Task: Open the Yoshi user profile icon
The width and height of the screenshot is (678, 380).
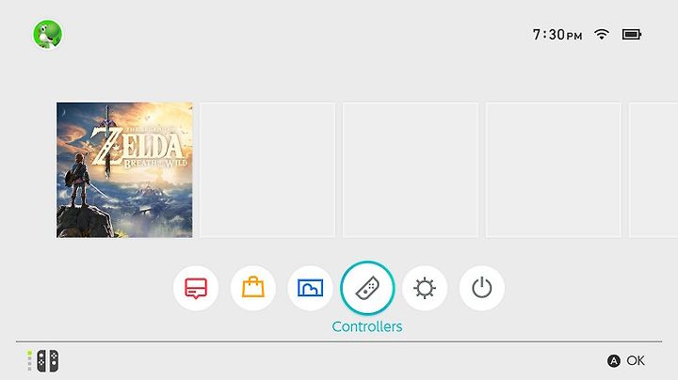Action: [x=48, y=34]
